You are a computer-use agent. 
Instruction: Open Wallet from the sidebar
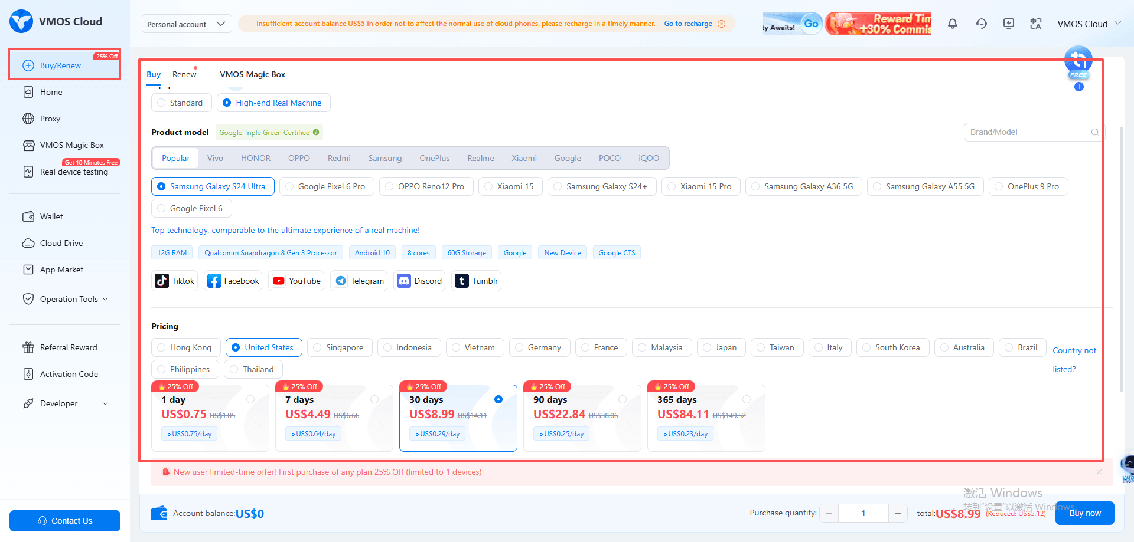pos(51,216)
